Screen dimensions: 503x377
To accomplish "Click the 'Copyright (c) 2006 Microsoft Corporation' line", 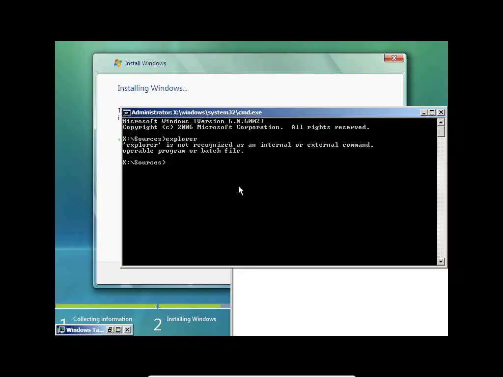I will tap(246, 127).
